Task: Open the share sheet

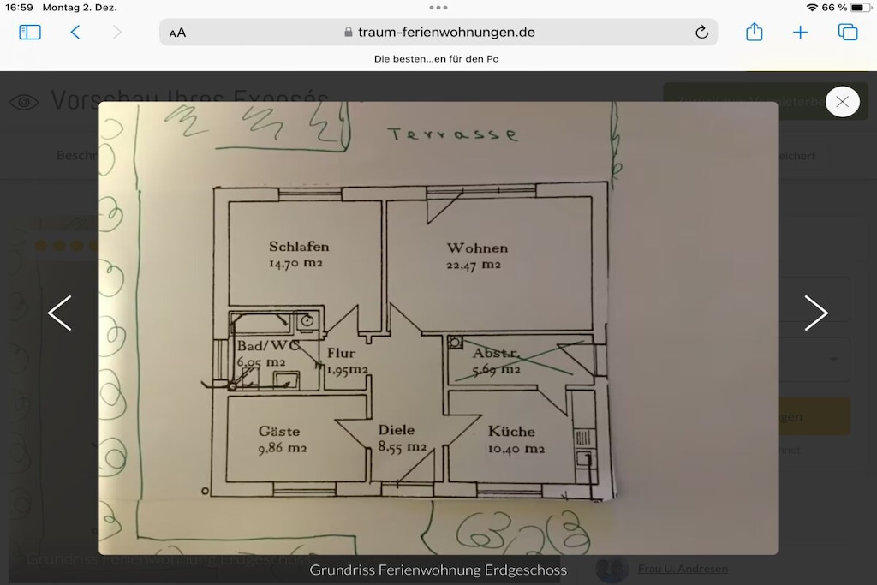Action: [754, 32]
